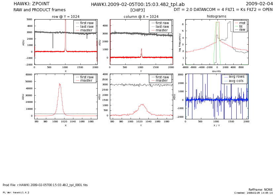The height and width of the screenshot is (195, 276).
Task: Click 'avg rows' legend entry
Action: click(x=237, y=77)
